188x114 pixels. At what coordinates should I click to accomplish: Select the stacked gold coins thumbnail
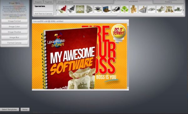tap(133, 9)
